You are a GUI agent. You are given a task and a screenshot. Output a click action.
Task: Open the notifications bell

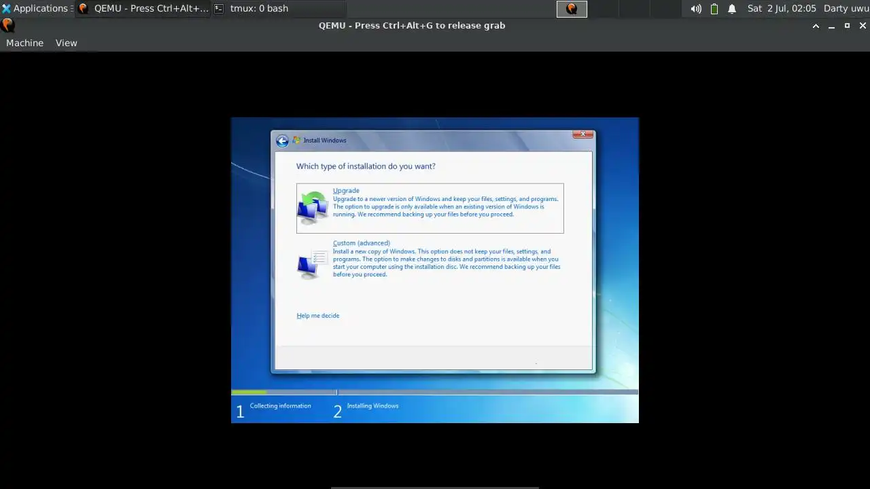tap(732, 9)
